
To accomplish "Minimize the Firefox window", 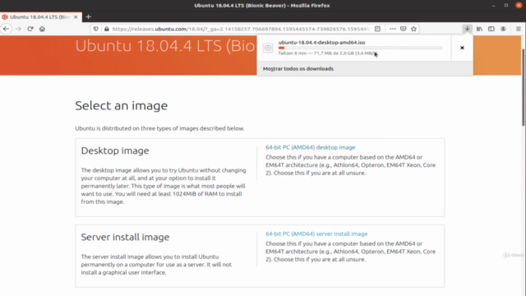I will click(493, 6).
